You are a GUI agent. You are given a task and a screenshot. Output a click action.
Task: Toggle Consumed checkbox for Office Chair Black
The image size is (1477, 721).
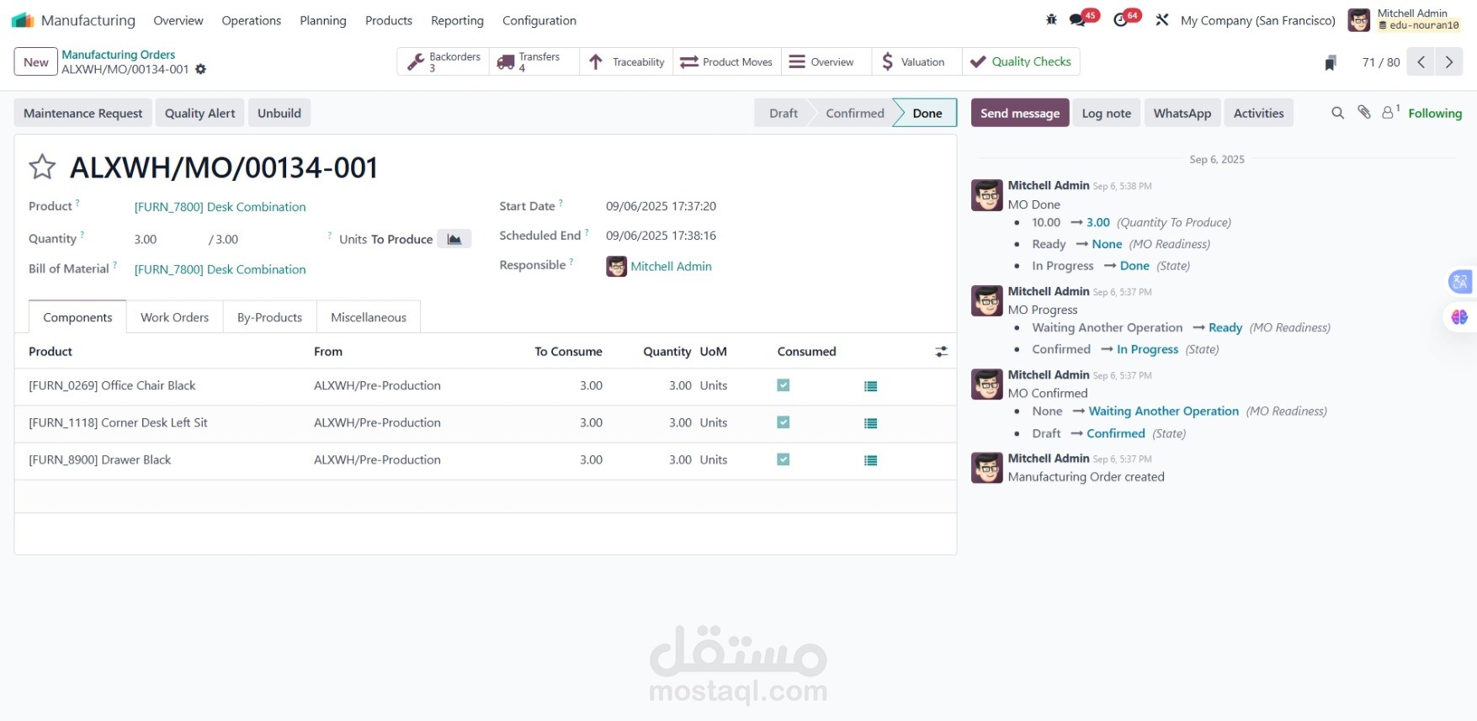784,385
